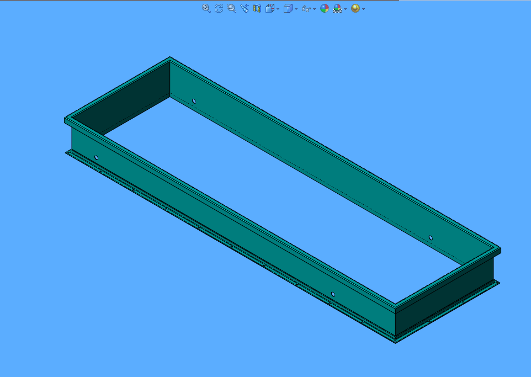Image resolution: width=531 pixels, height=377 pixels.
Task: Expand the Apply Scene dropdown arrow
Action: pos(346,9)
